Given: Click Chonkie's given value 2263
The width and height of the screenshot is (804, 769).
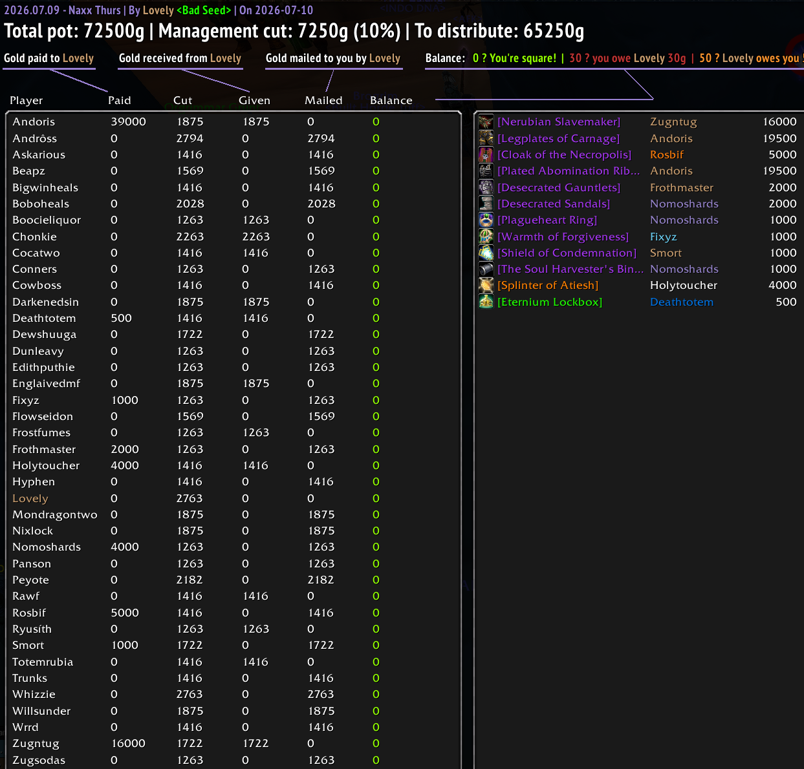Looking at the screenshot, I should coord(255,237).
